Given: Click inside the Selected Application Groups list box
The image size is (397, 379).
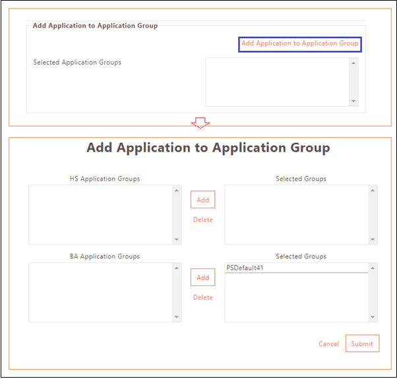Looking at the screenshot, I should (x=277, y=82).
